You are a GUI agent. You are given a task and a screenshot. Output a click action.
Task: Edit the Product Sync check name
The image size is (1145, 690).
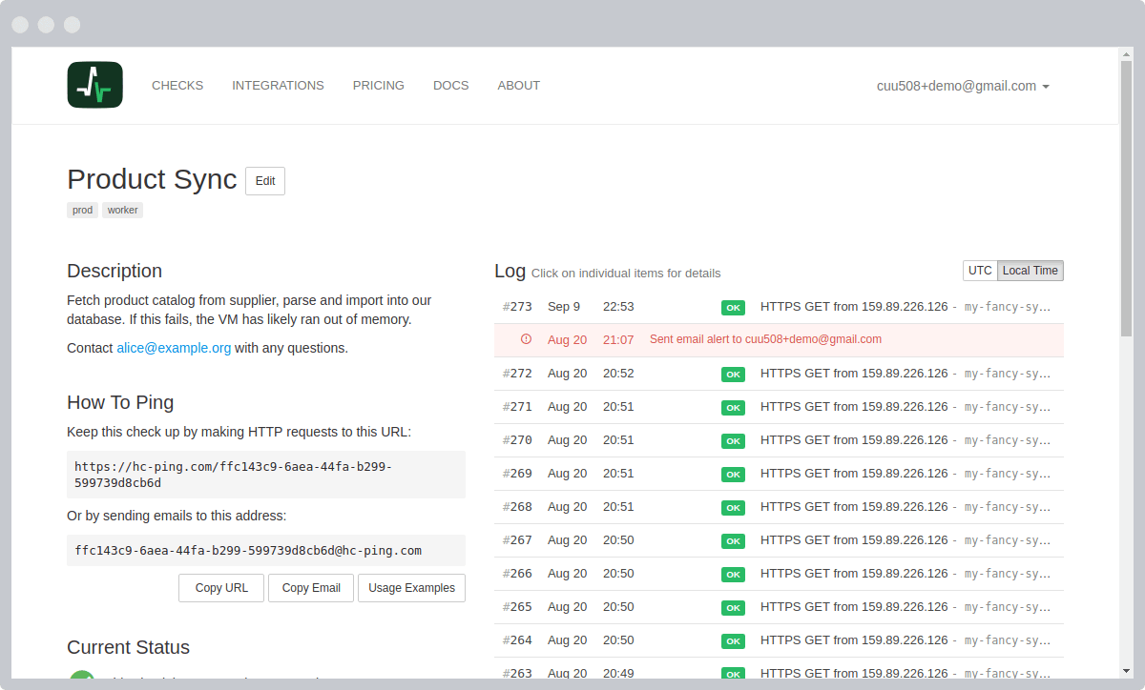(x=264, y=180)
